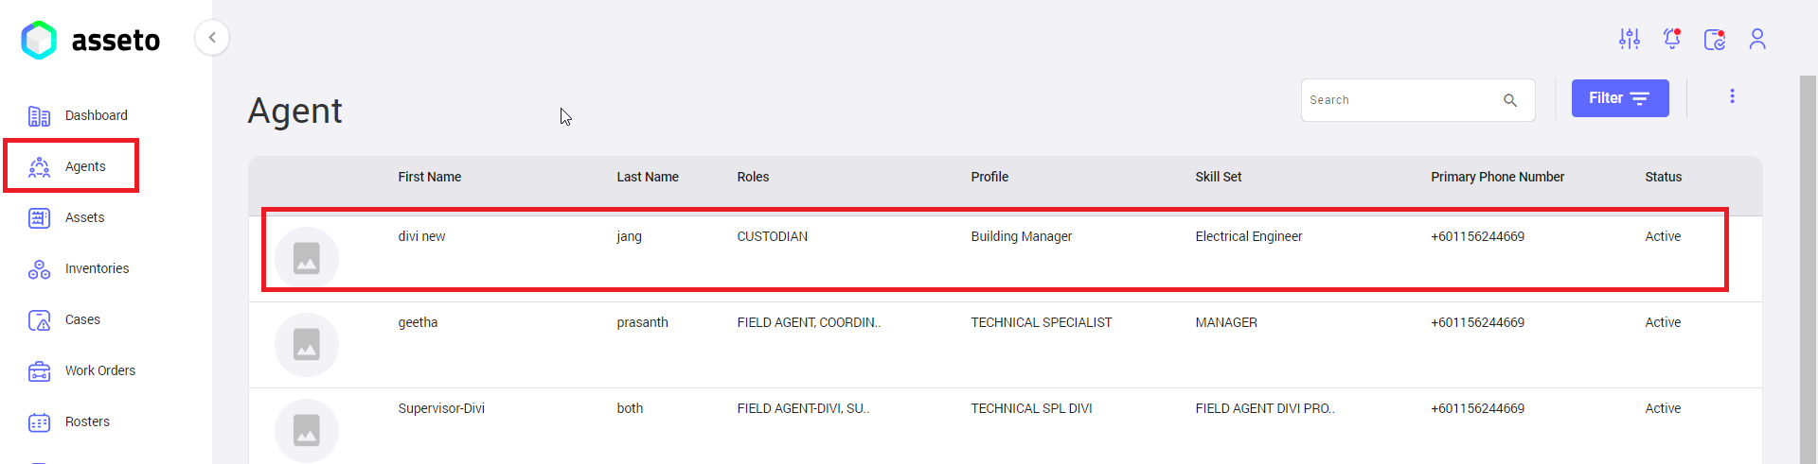Open the three-dot more options menu
Screen dimensions: 1818x464
coord(1732,96)
